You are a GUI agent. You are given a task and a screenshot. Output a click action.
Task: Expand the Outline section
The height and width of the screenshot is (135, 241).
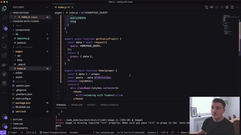(x=30, y=120)
